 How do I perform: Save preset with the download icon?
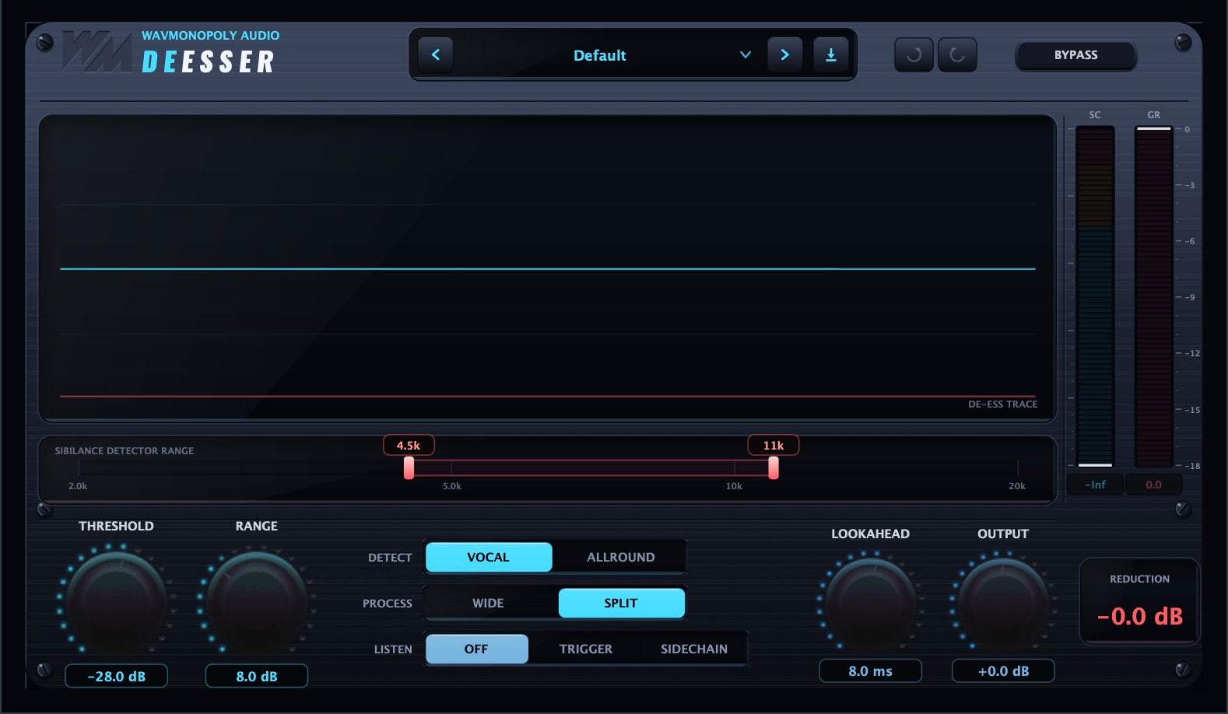(x=831, y=54)
